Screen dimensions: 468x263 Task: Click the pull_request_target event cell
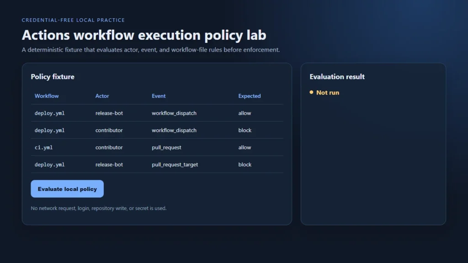tap(175, 164)
